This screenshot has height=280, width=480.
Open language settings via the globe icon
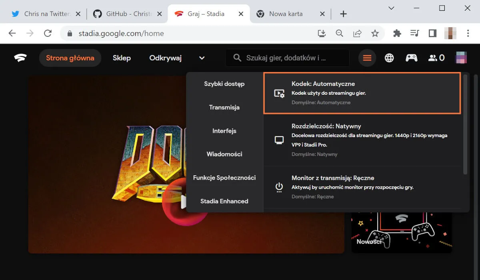389,58
